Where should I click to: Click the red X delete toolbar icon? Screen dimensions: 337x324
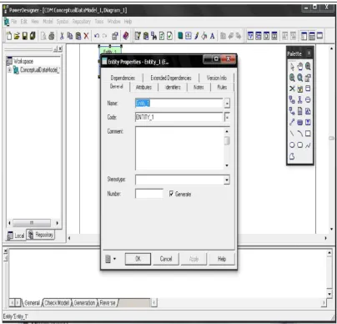click(86, 36)
